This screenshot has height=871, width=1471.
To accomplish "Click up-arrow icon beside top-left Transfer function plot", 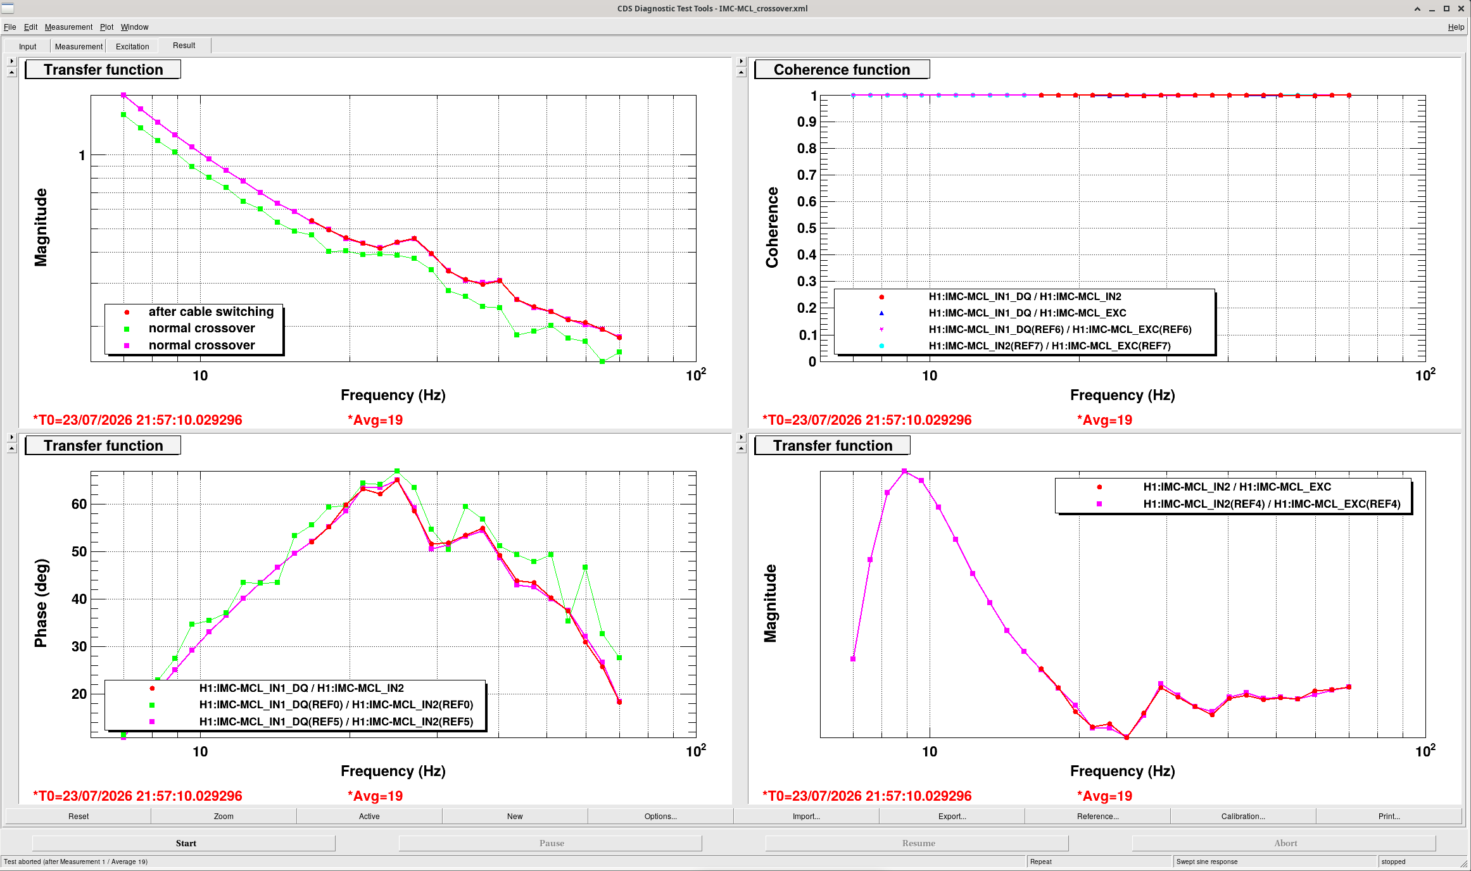I will 11,73.
